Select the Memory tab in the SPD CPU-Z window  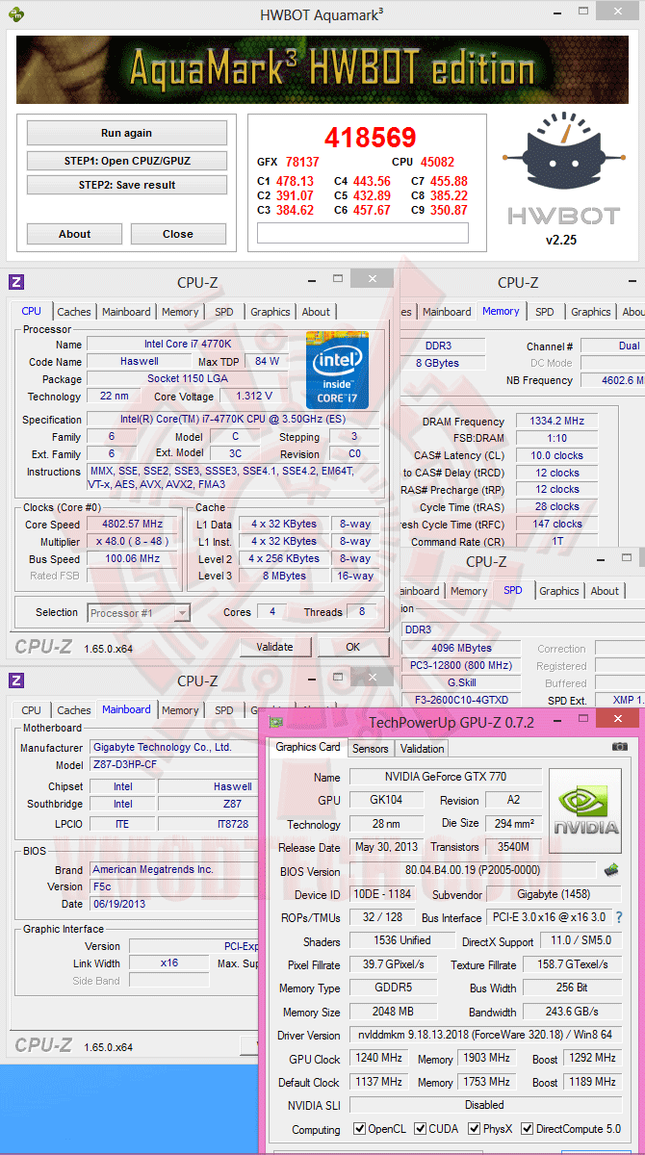[469, 591]
